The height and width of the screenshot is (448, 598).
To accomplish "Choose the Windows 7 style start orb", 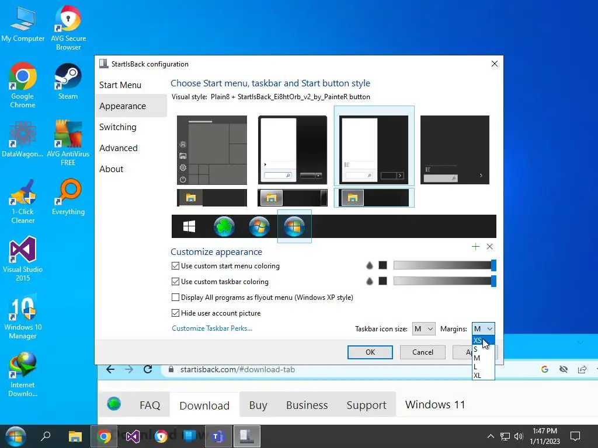I will point(259,226).
